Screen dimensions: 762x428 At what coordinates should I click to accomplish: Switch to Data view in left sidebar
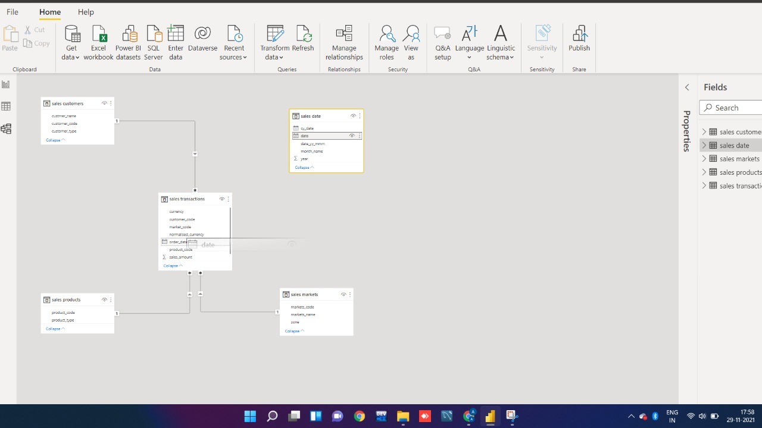coord(6,106)
